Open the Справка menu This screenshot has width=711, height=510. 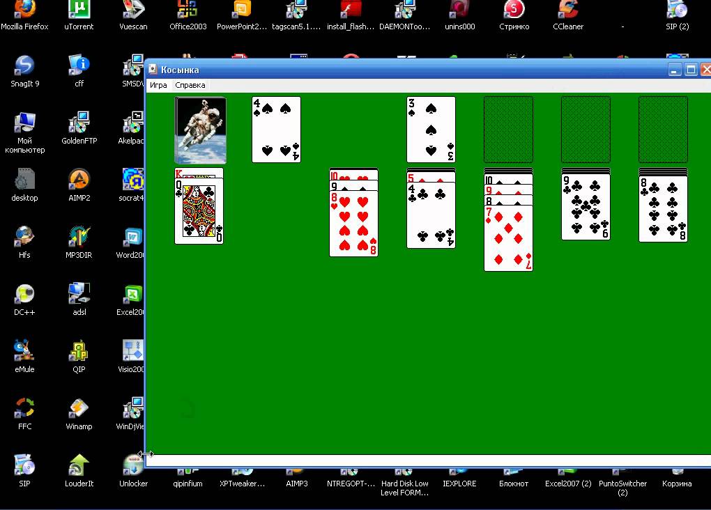(190, 85)
